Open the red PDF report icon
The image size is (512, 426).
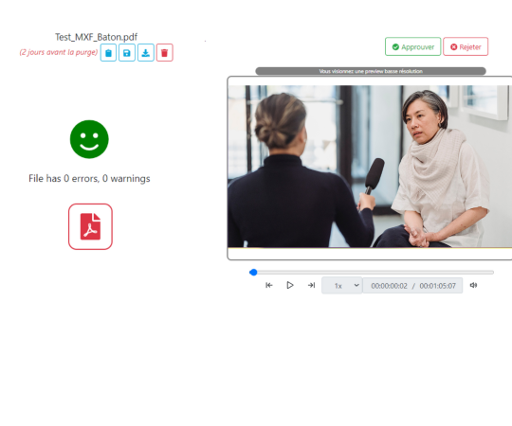tap(90, 227)
